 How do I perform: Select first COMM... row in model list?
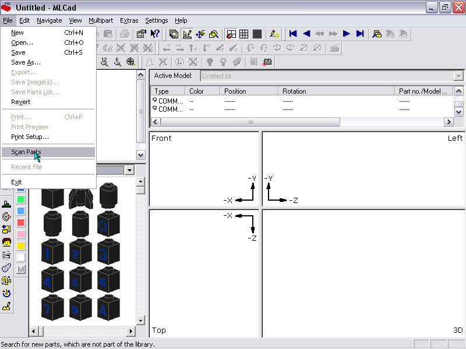point(302,101)
